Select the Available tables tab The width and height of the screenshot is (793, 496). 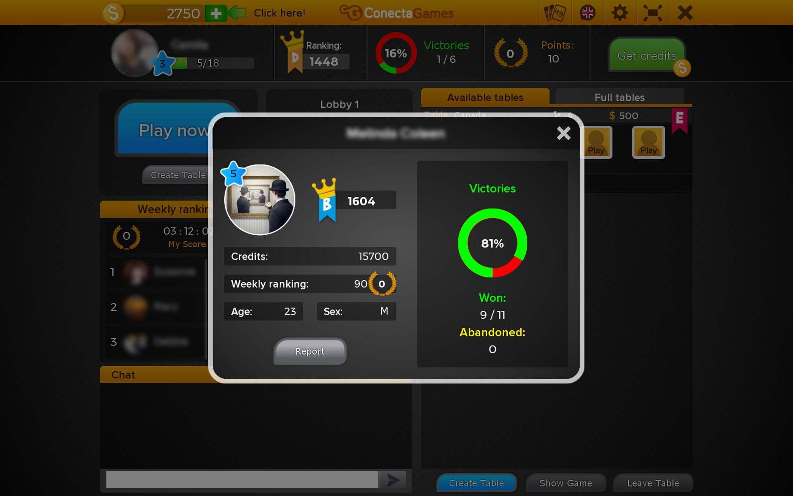pyautogui.click(x=486, y=97)
